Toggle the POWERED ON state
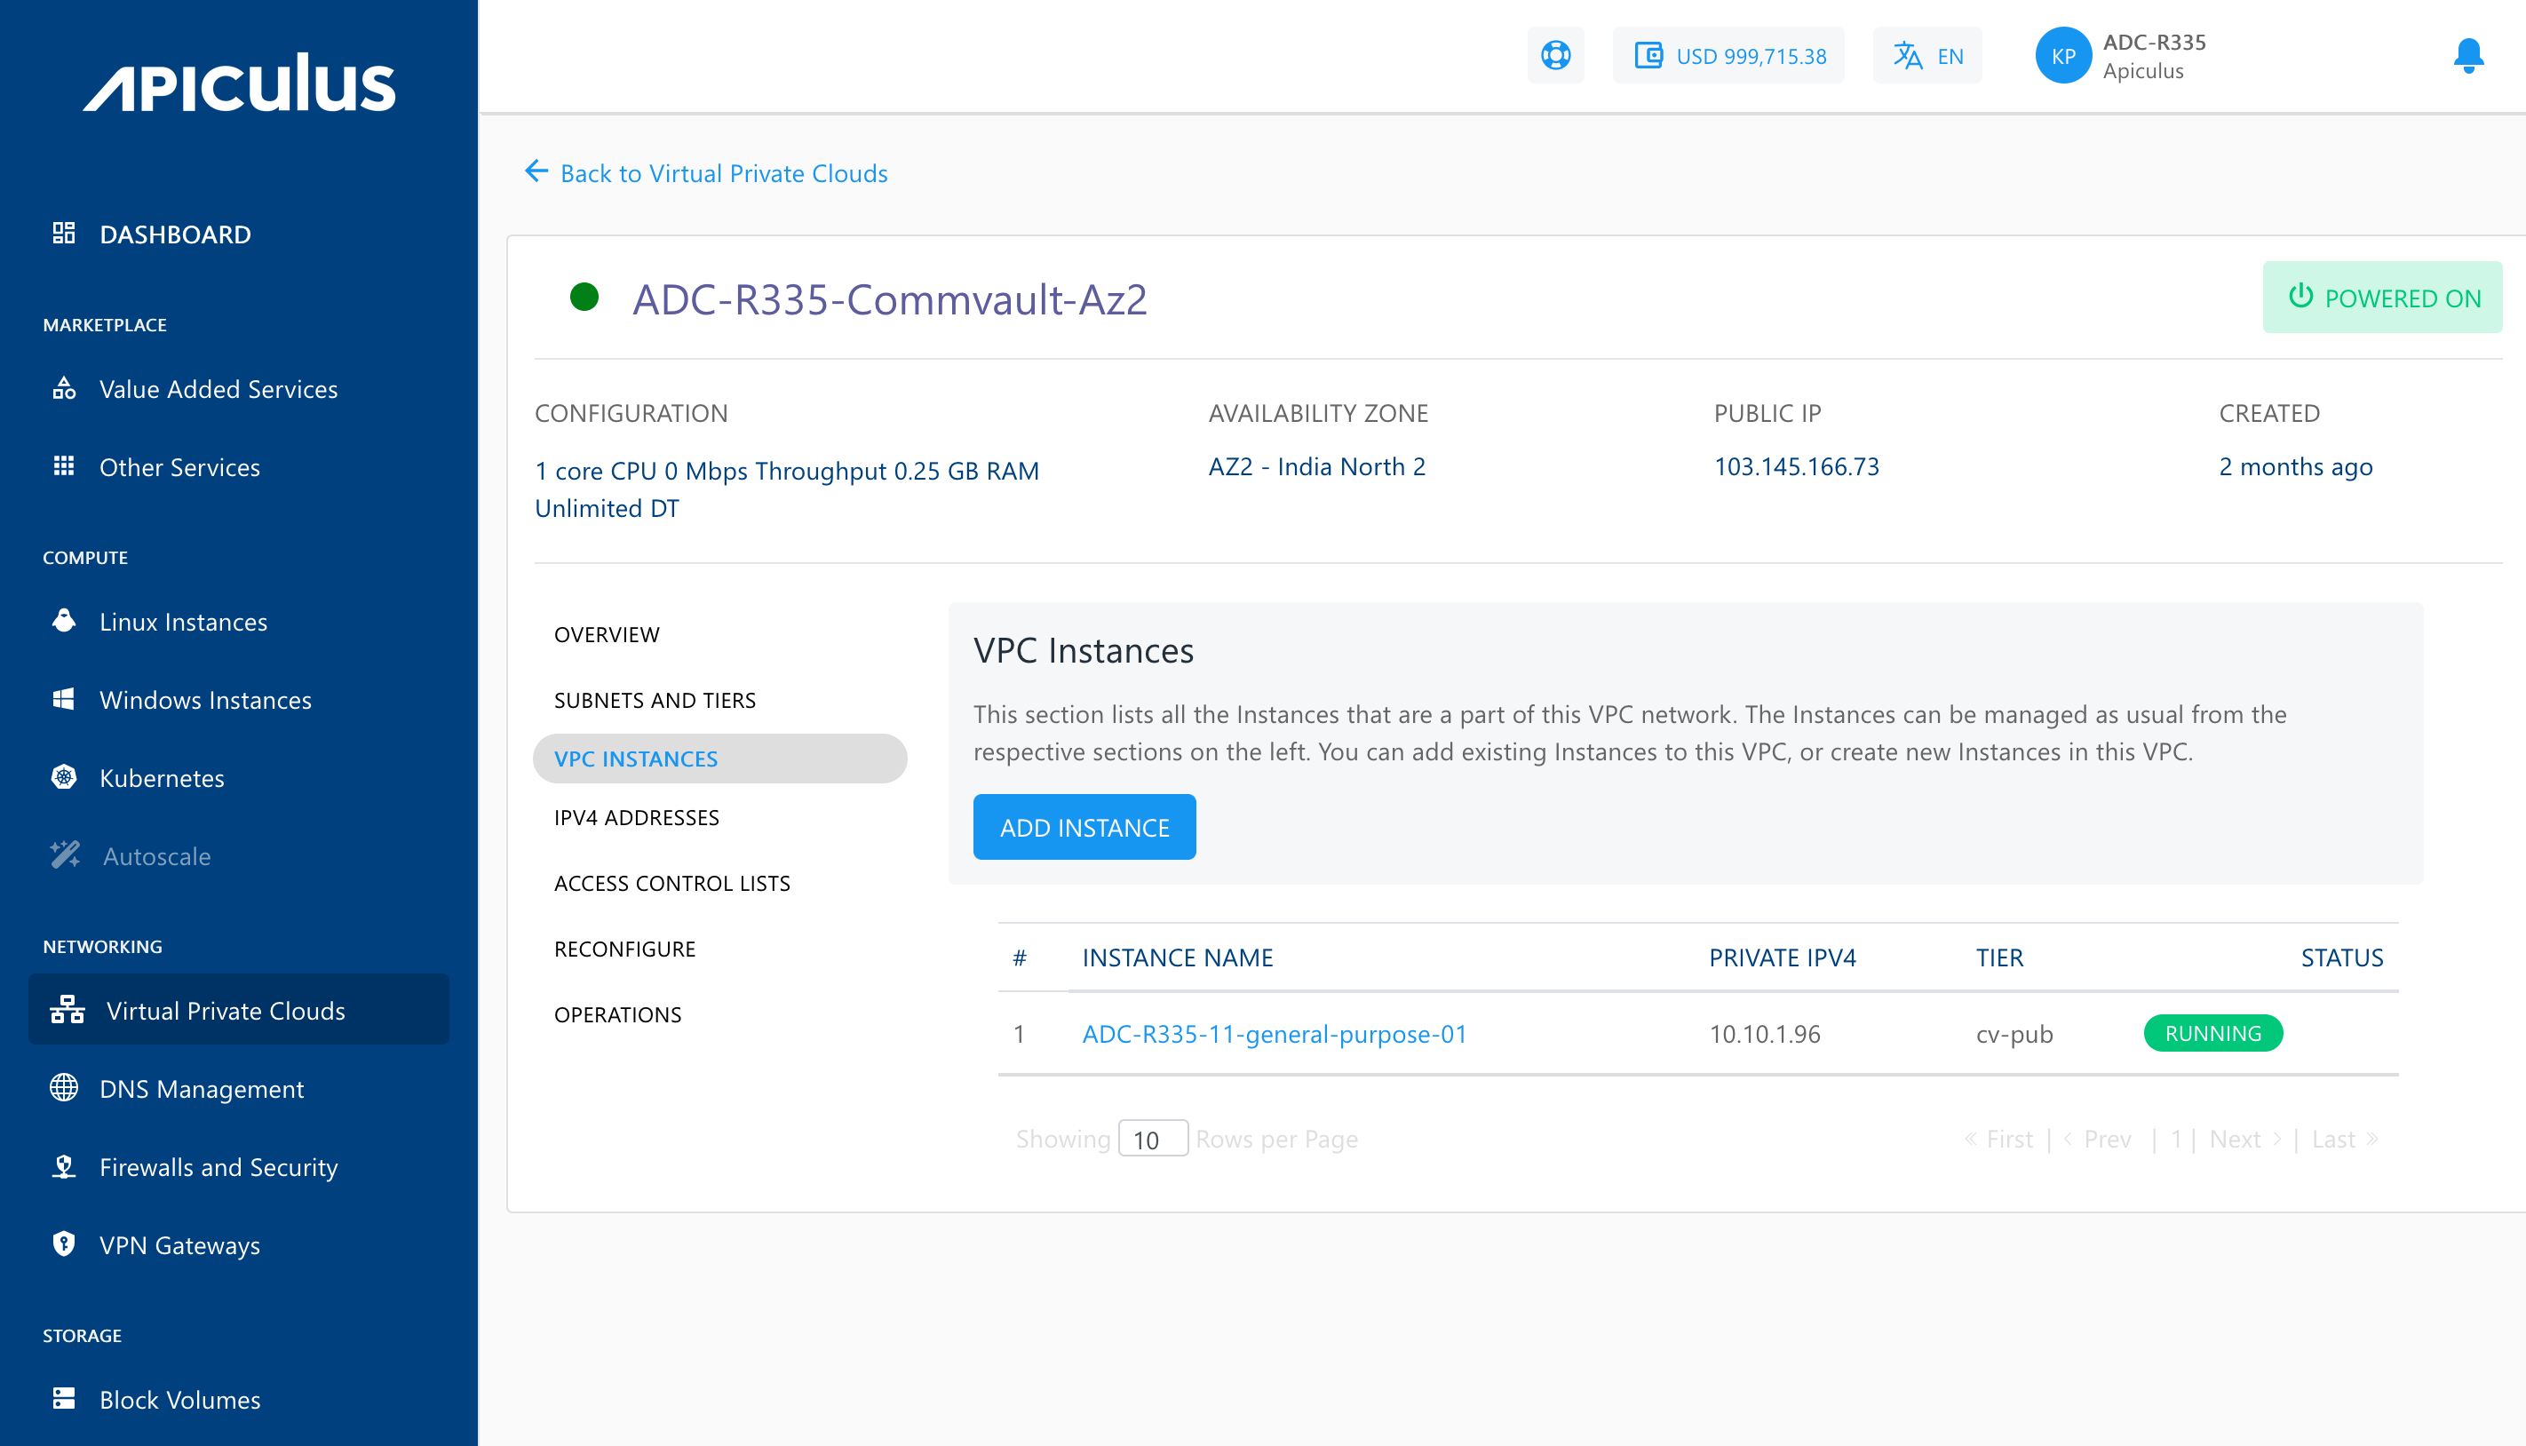The width and height of the screenshot is (2526, 1446). [x=2383, y=297]
